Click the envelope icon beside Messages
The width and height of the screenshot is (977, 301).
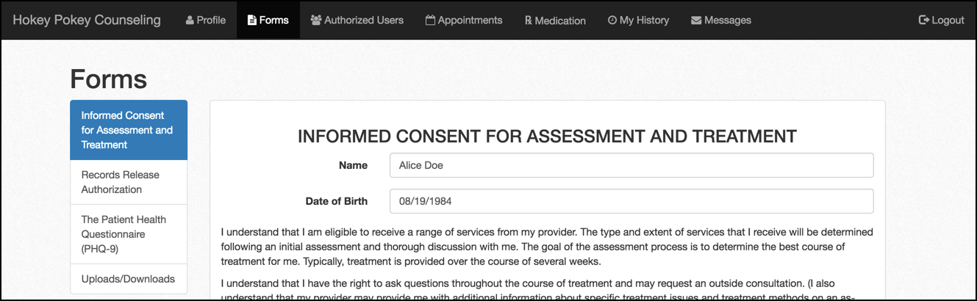pyautogui.click(x=696, y=21)
